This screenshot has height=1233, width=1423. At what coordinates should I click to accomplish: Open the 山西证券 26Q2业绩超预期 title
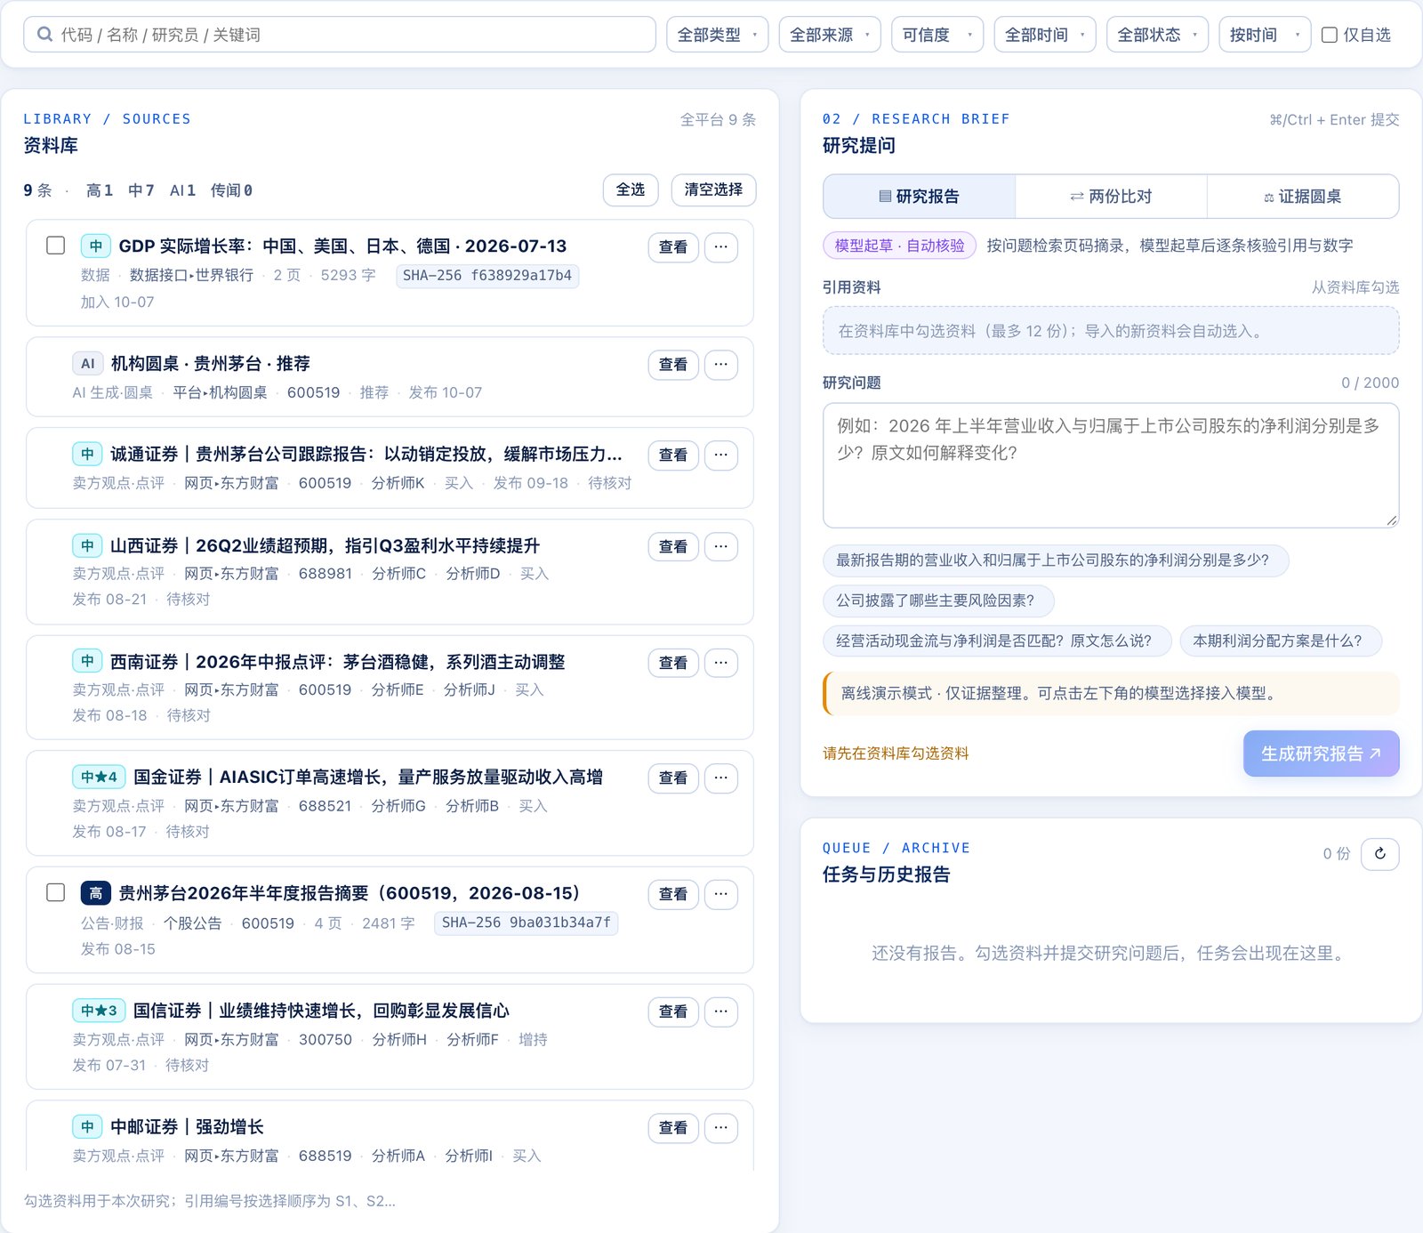coord(325,545)
